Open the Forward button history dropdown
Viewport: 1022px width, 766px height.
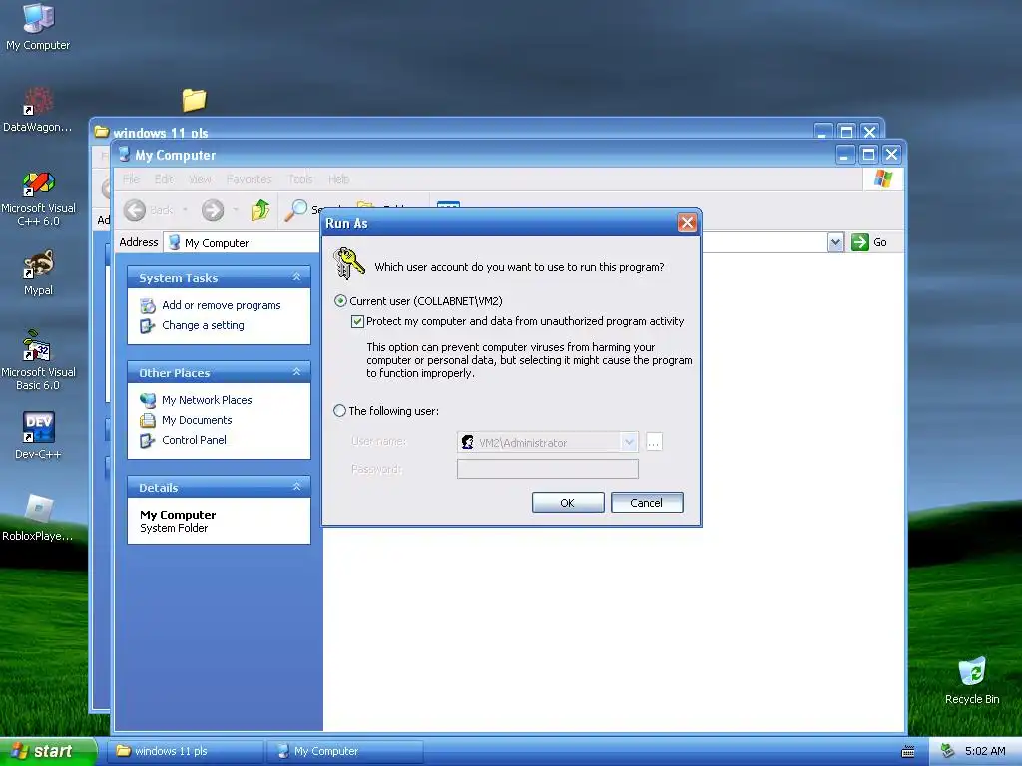[236, 210]
